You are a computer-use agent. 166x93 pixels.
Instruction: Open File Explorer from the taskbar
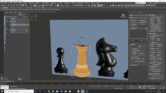click(53, 91)
